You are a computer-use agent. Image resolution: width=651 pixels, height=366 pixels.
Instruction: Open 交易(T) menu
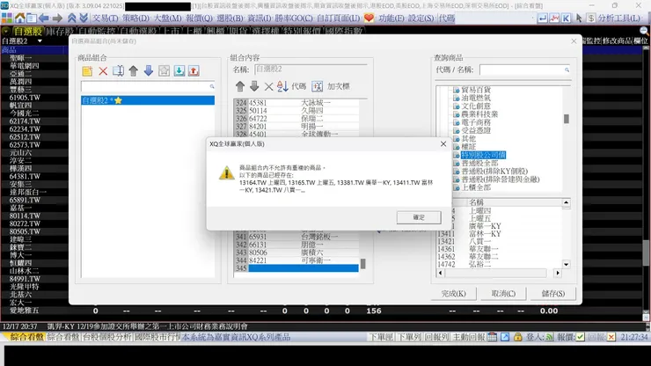click(x=105, y=18)
